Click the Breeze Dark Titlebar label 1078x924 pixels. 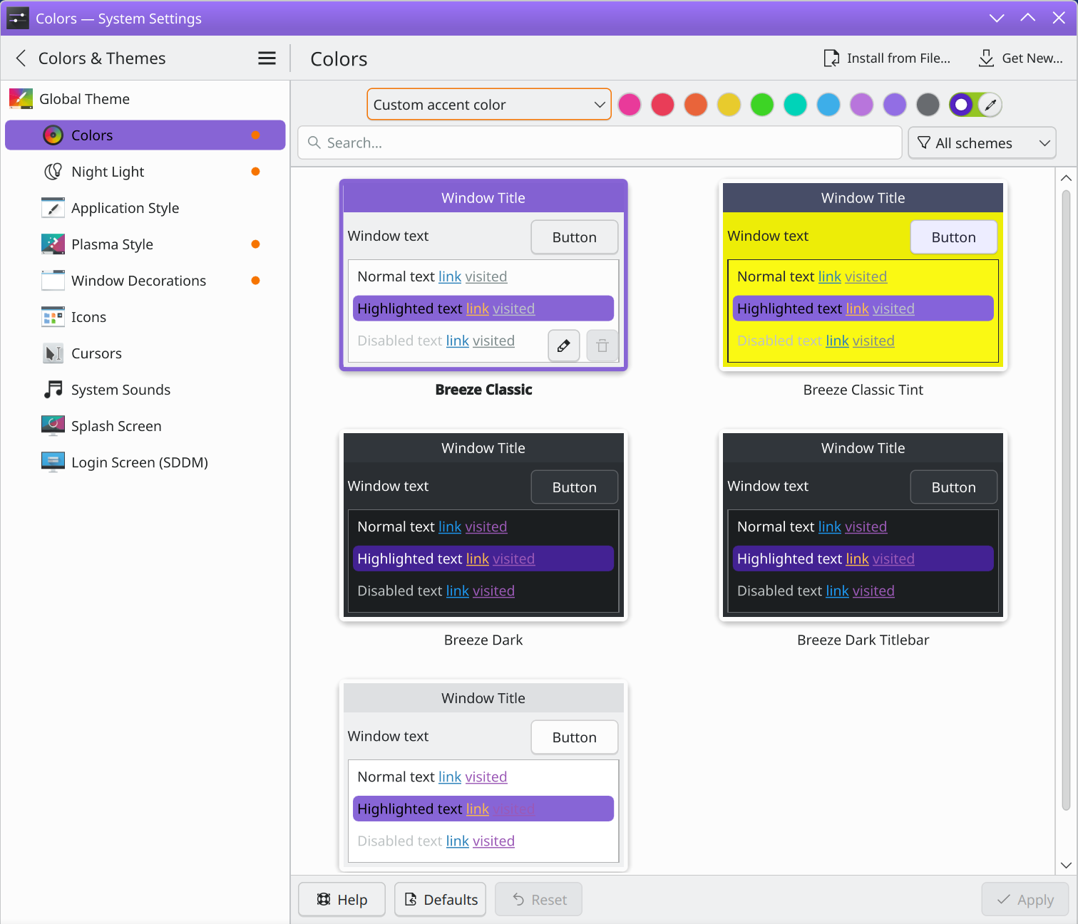coord(863,640)
